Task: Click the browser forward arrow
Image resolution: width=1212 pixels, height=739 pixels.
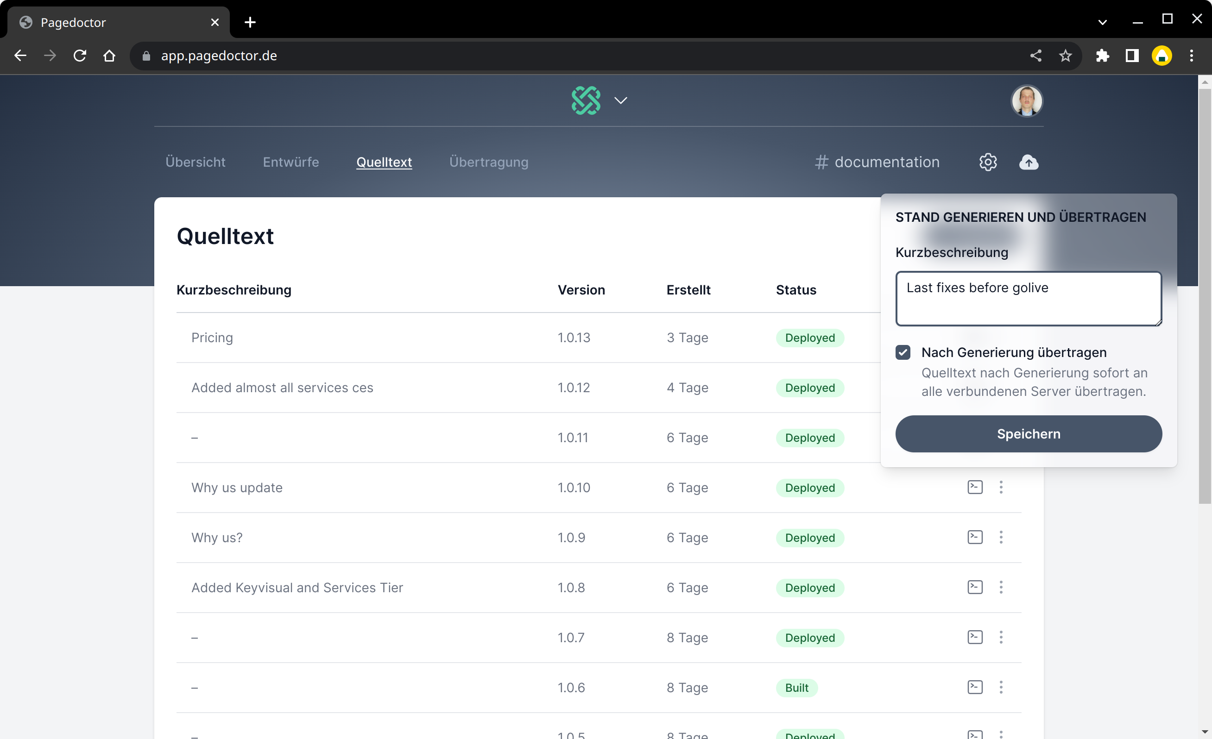Action: (50, 56)
